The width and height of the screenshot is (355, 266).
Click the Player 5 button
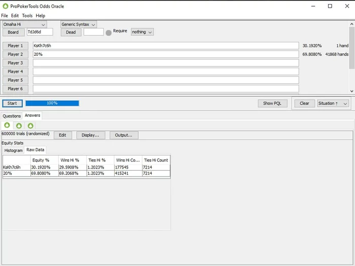click(x=15, y=80)
